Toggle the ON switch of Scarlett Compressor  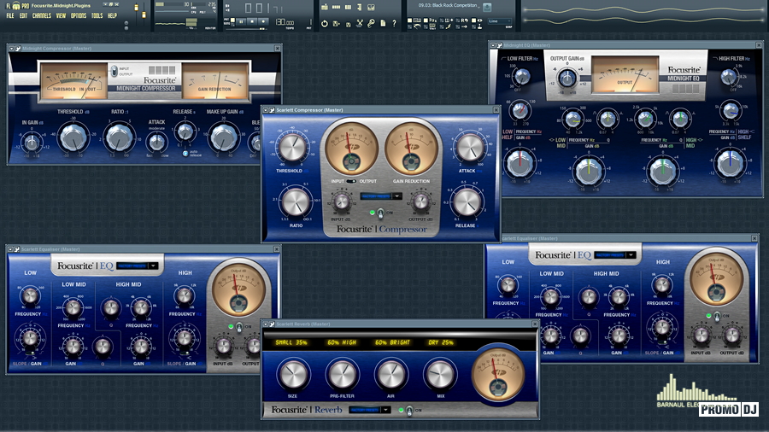[380, 213]
